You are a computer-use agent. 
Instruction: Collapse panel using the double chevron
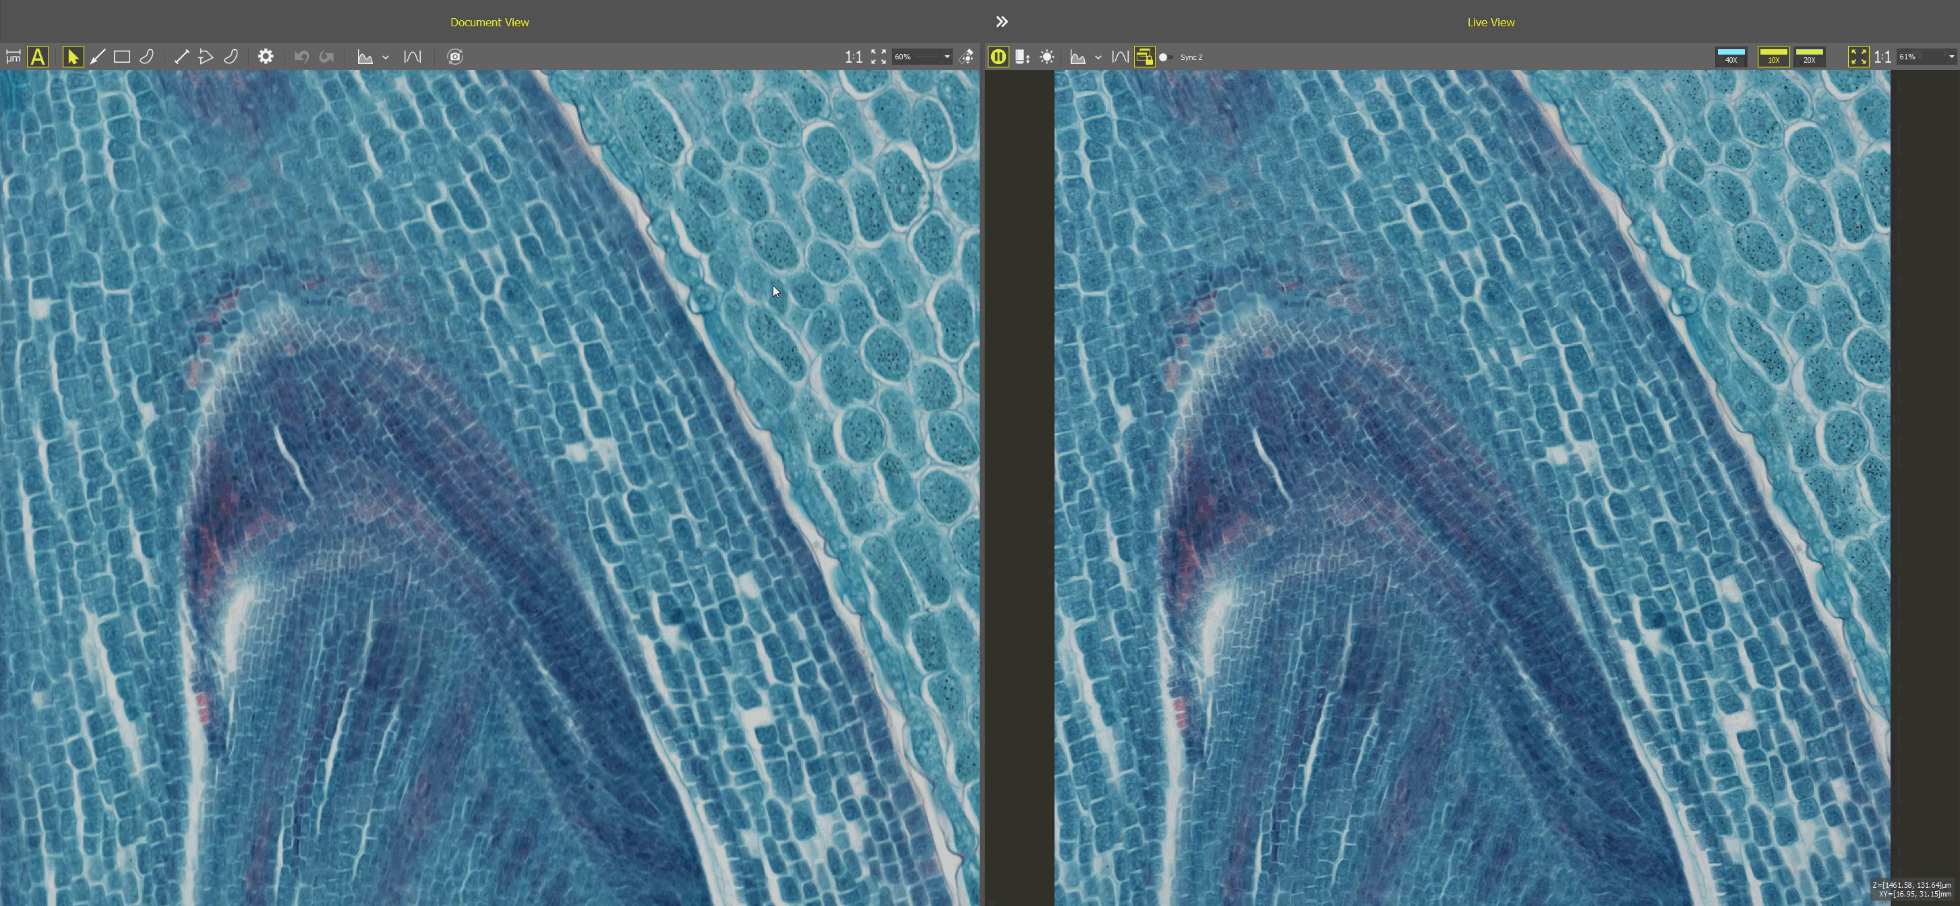coord(1001,22)
